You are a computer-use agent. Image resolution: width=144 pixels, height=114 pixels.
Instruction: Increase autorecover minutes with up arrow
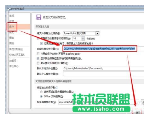(x=83, y=38)
